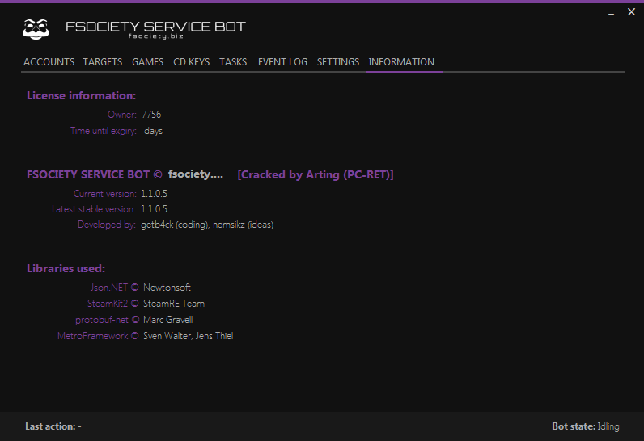Close the FSOCIETY SERVICE BOT window
Viewport: 644px width, 441px height.
click(x=631, y=12)
